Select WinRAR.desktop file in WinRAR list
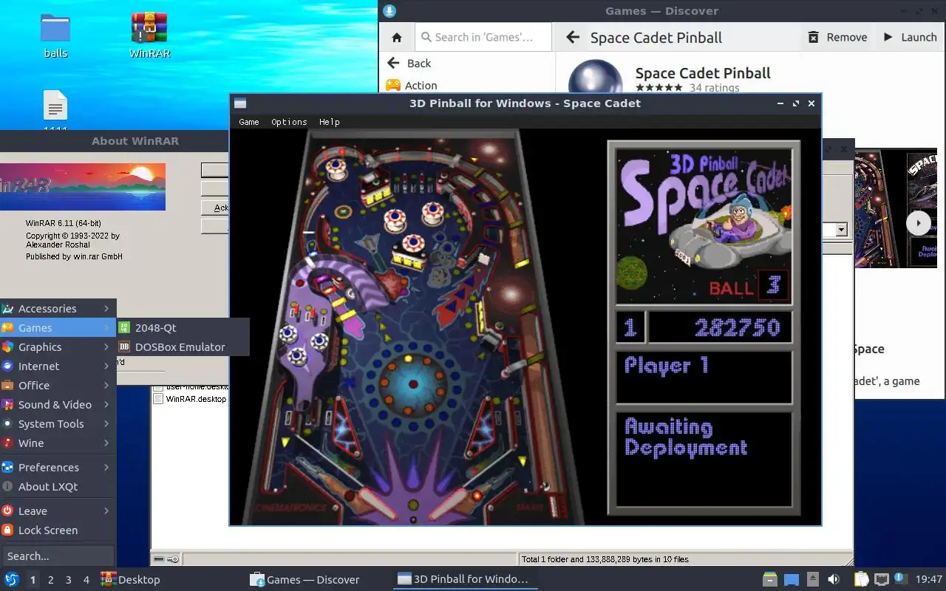Screen dimensions: 946x591 (190, 399)
